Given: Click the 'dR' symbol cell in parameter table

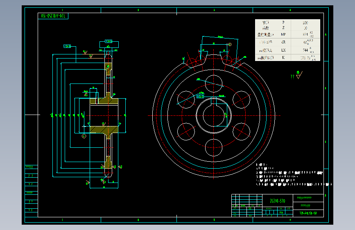Looking at the screenshot, I should tap(283, 42).
